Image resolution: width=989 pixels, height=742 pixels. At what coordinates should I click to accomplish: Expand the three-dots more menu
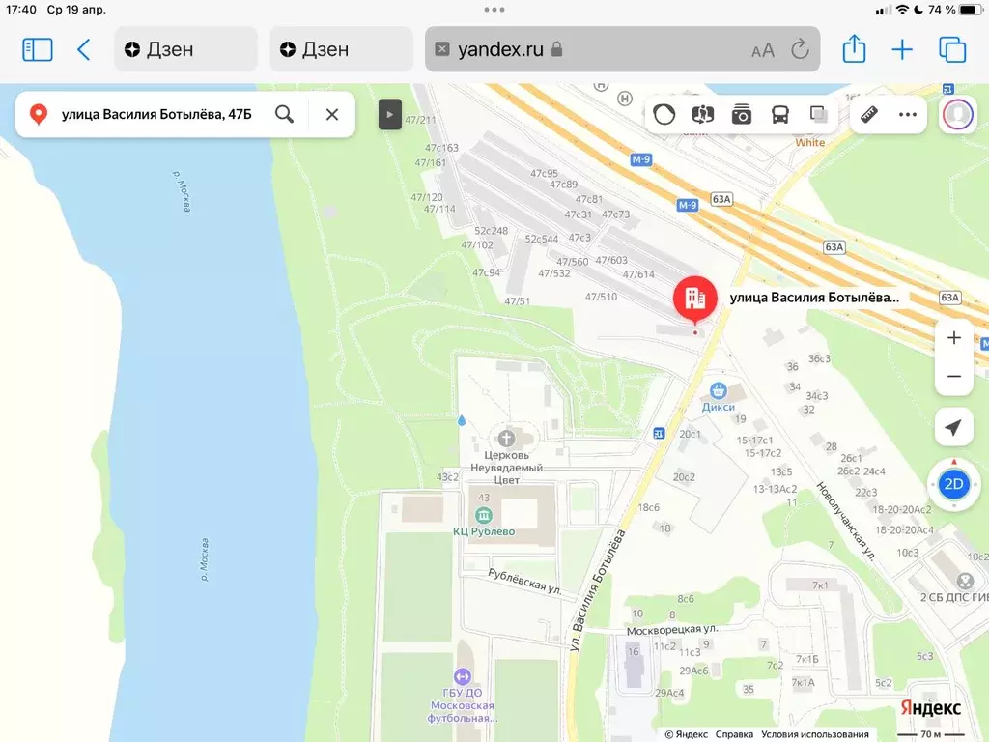(907, 114)
